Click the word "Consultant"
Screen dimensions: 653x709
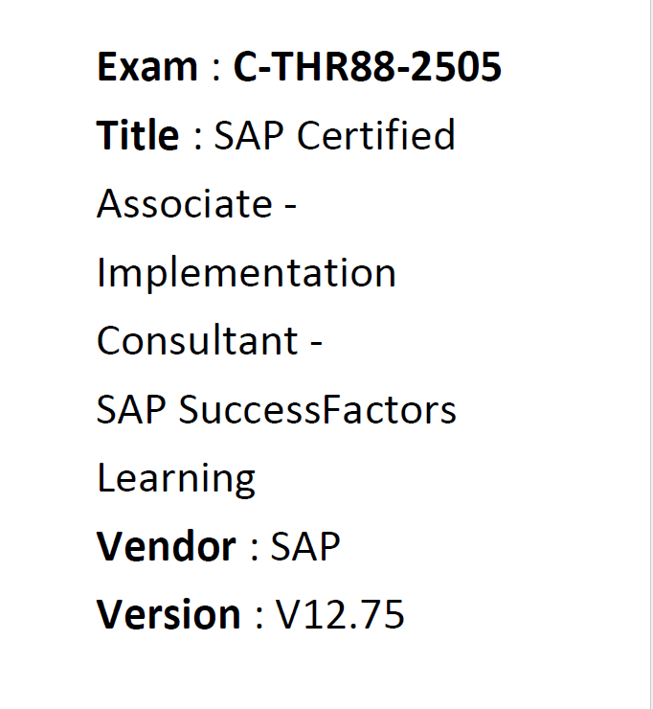[197, 341]
